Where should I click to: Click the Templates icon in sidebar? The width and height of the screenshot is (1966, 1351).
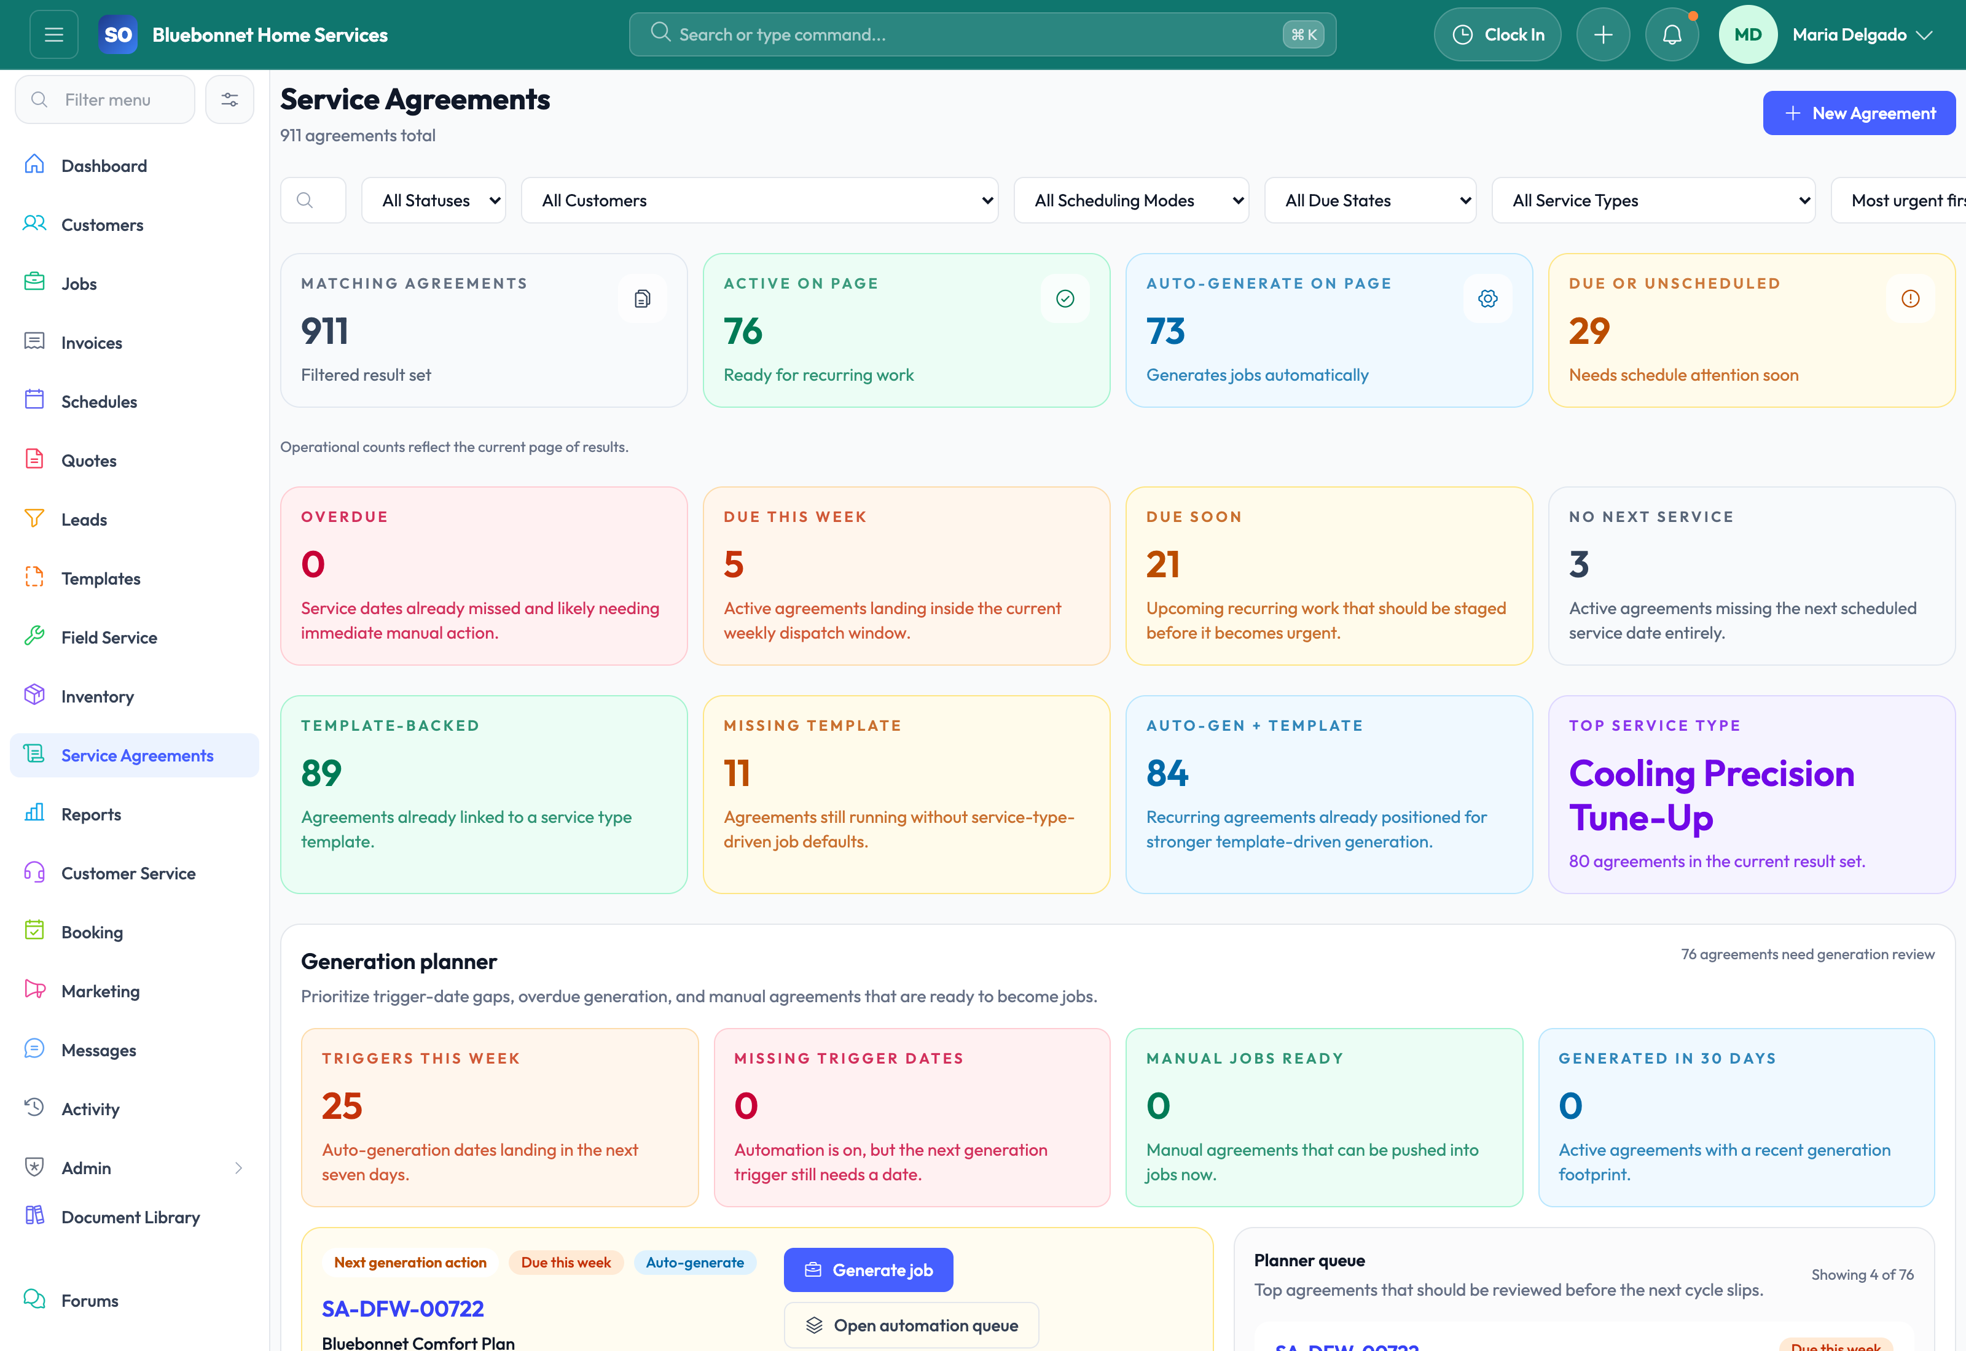pos(35,577)
